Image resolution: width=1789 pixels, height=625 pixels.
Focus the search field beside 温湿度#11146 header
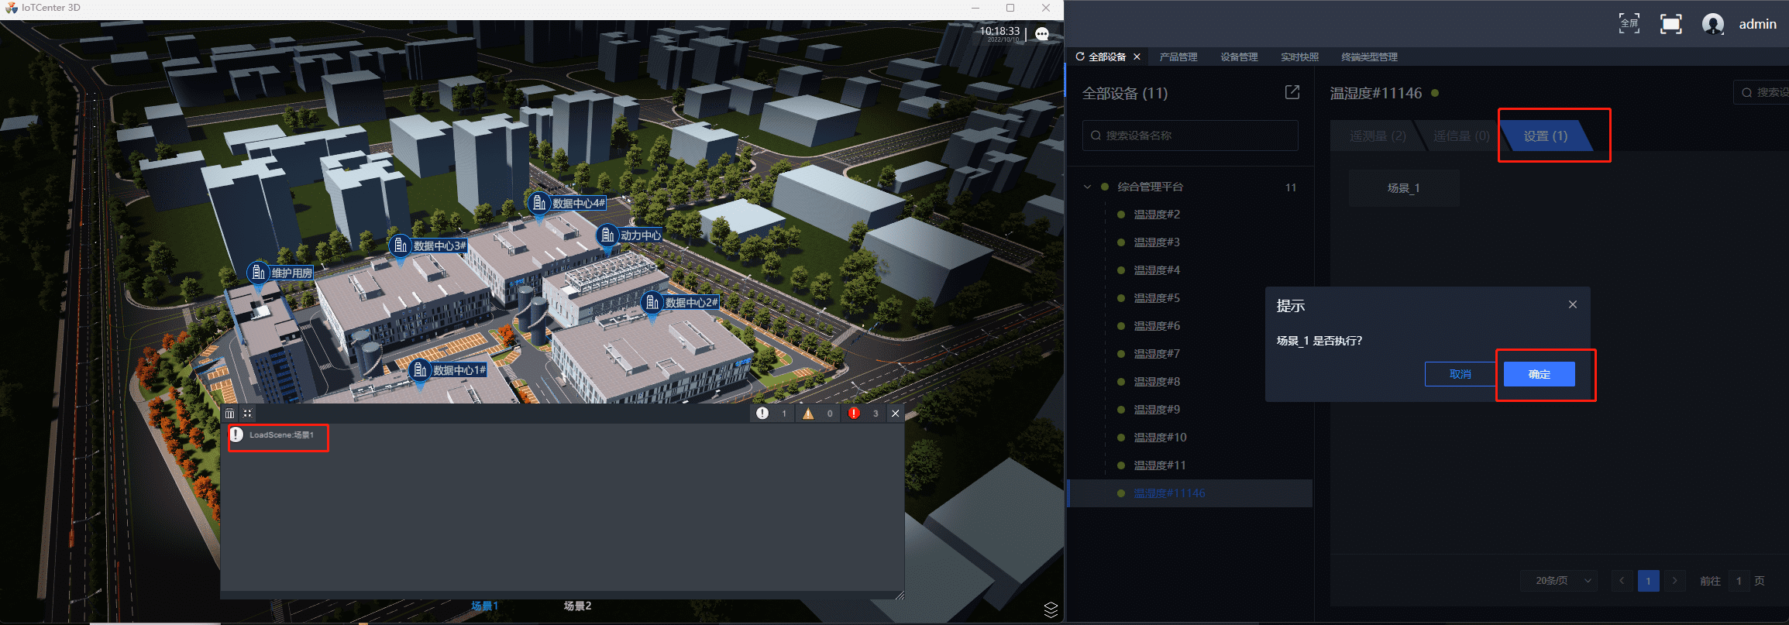click(x=1761, y=93)
